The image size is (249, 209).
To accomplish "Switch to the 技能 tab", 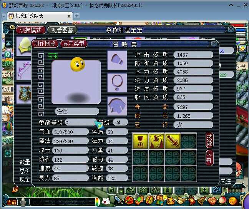I will 209,140.
